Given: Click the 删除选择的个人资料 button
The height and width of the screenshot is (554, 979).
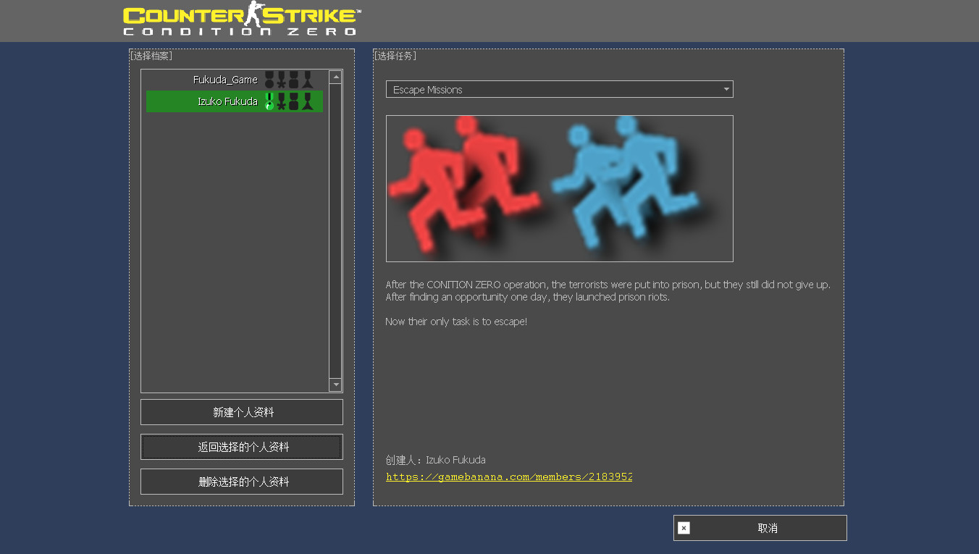Looking at the screenshot, I should point(241,481).
